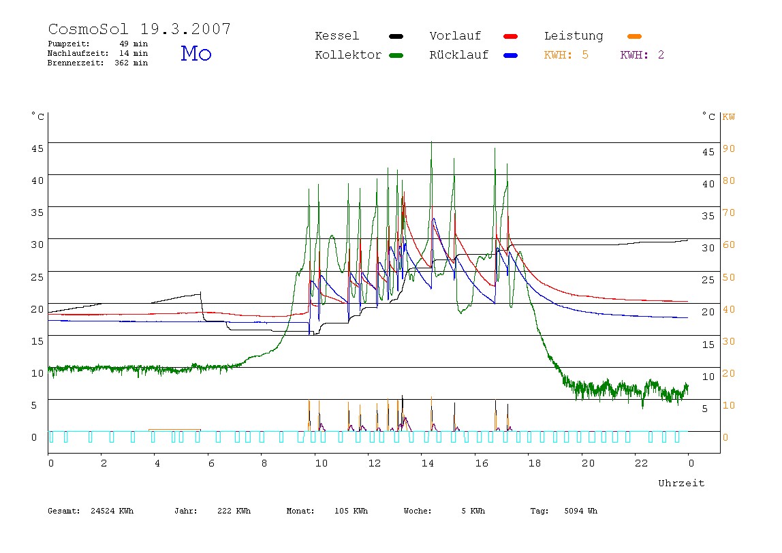782x553 pixels.
Task: Click the blue 'Mo' weekday label
Action: coord(196,53)
